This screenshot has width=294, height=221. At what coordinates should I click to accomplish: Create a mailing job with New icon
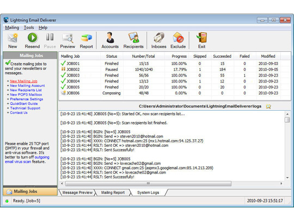tap(13, 38)
